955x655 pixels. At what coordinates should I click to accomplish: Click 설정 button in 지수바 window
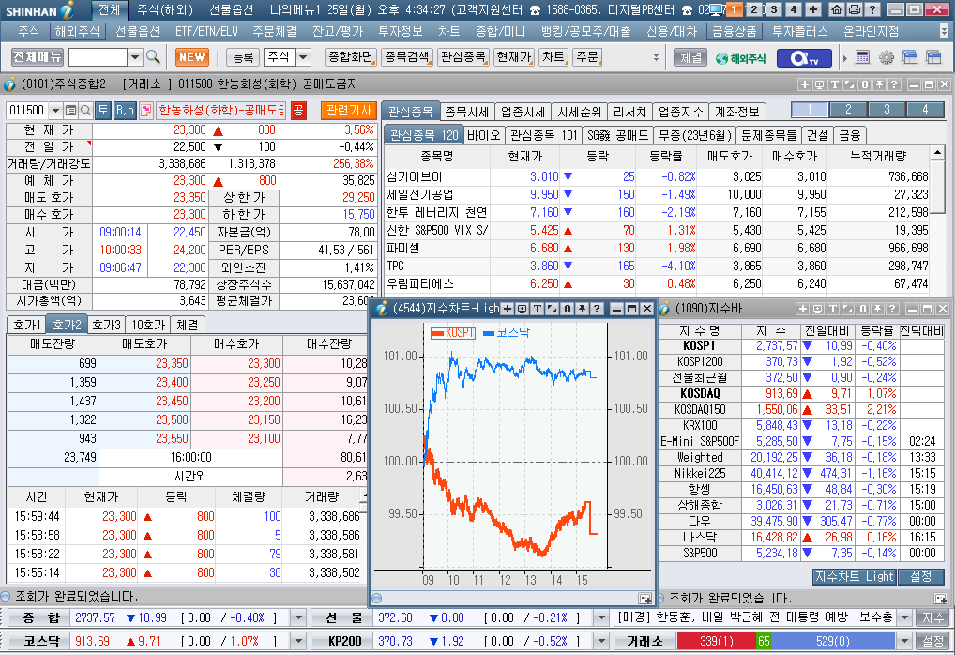[x=921, y=576]
